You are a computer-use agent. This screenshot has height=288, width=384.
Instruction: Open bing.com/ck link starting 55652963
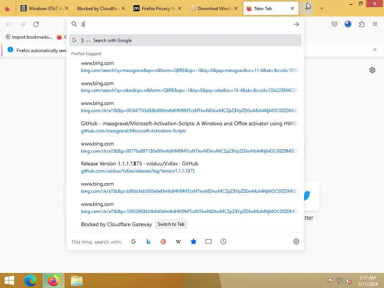click(185, 208)
